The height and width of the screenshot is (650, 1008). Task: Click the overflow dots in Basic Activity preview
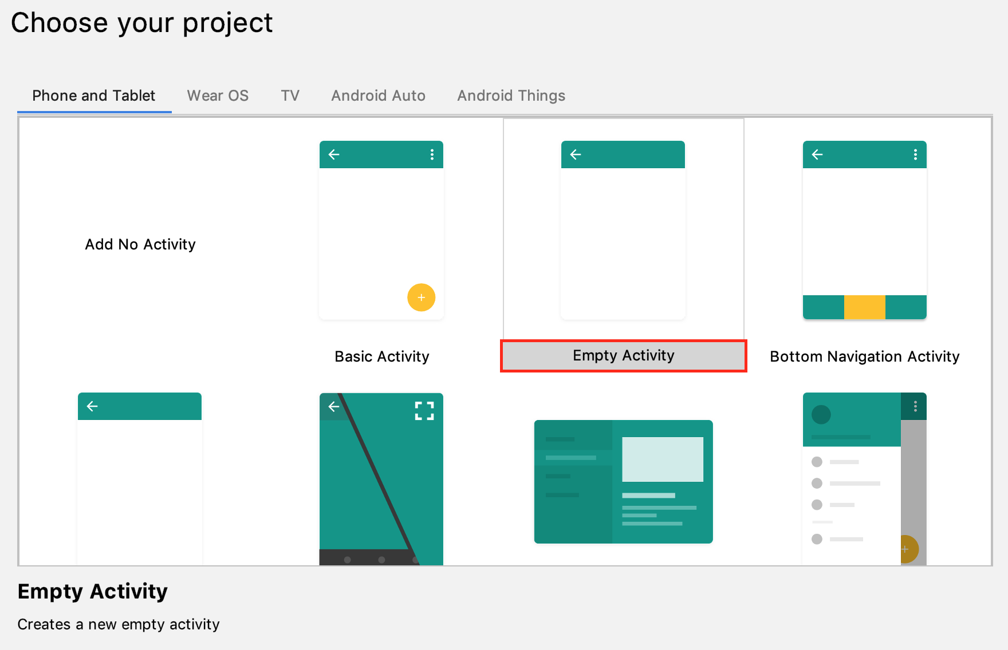tap(432, 154)
